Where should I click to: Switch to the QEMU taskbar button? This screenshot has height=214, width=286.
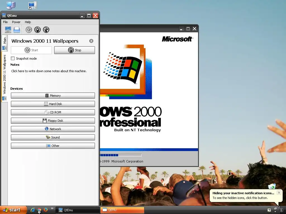coord(122,210)
